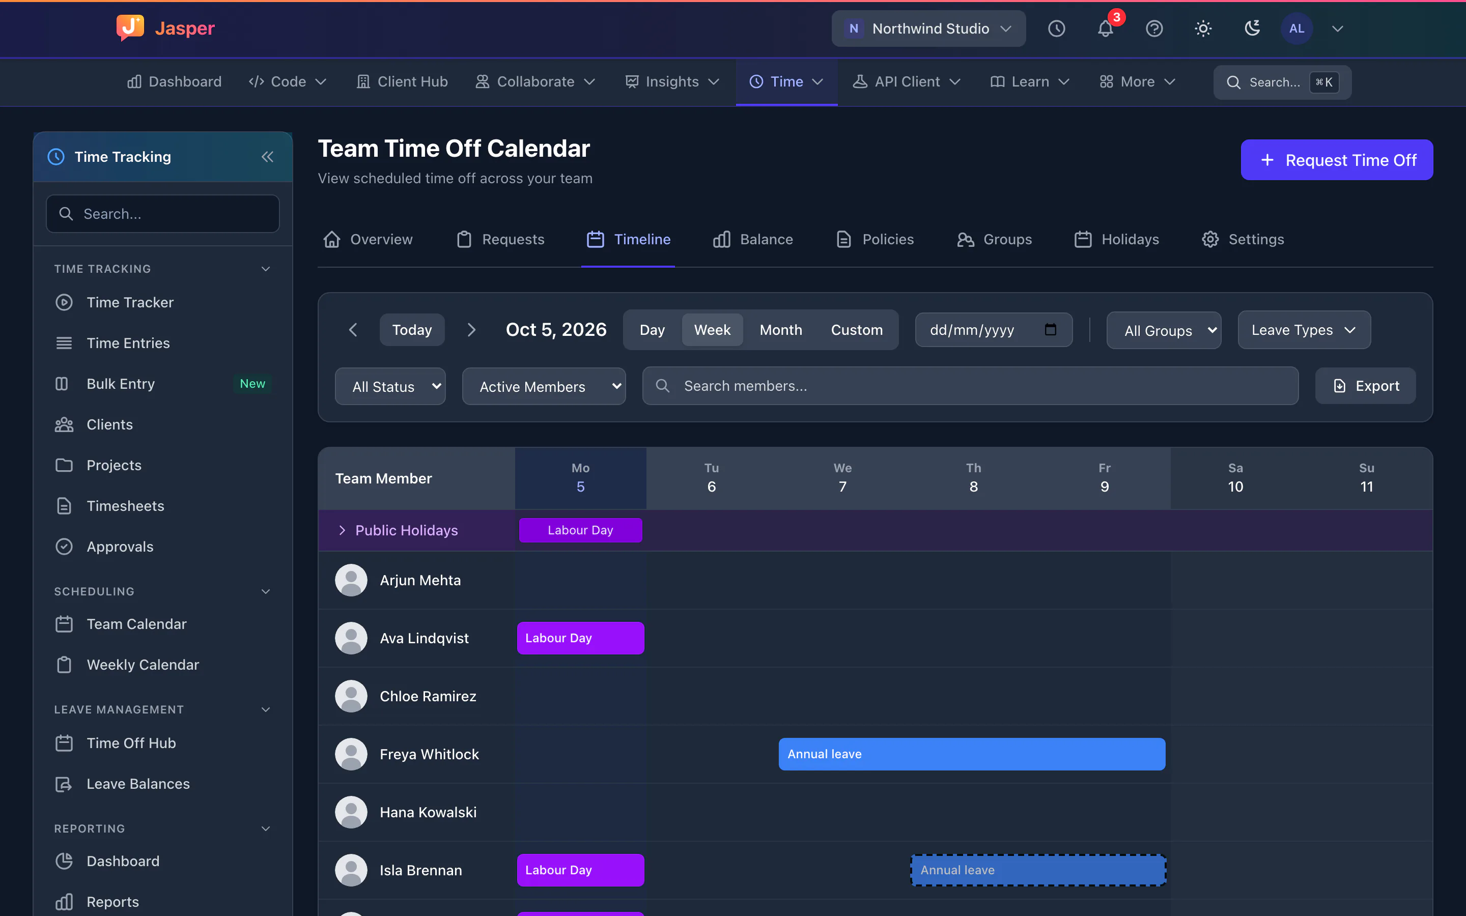Switch to the Holidays tab
1466x916 pixels.
pos(1116,239)
